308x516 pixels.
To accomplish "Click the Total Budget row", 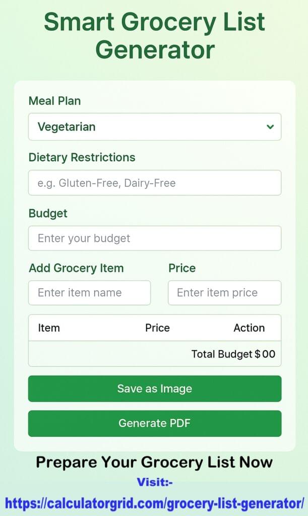I will point(233,354).
